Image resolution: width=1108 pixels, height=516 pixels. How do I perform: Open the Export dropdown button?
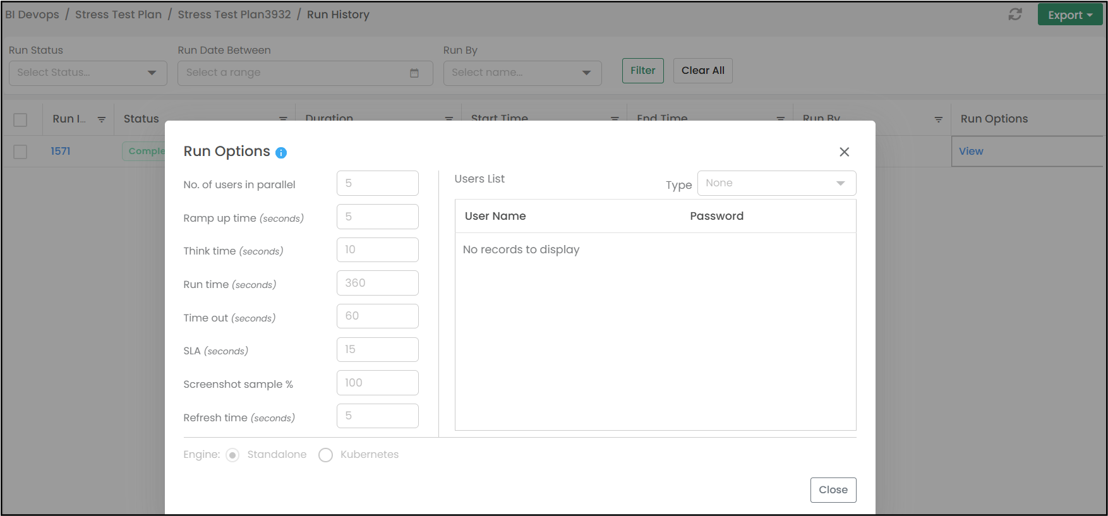click(1069, 15)
